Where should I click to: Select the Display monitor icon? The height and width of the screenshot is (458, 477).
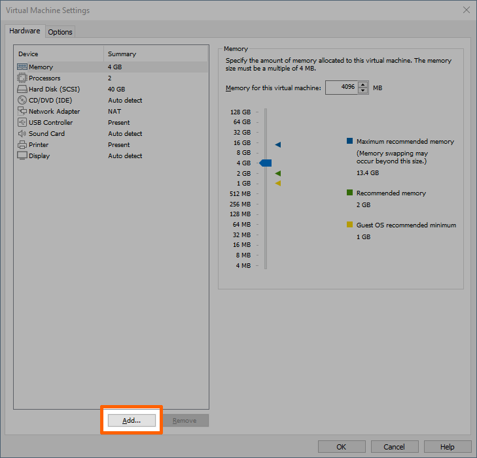pos(22,156)
